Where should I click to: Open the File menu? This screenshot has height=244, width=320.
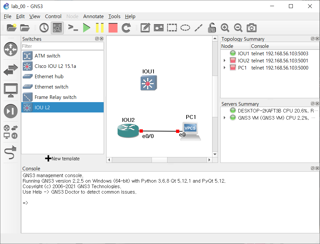click(x=7, y=16)
